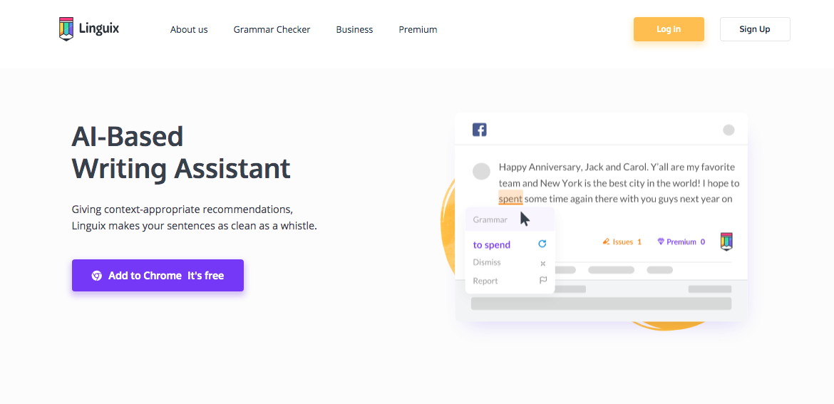Click the purple diamond Premium icon
Screen dimensions: 834x404
661,242
